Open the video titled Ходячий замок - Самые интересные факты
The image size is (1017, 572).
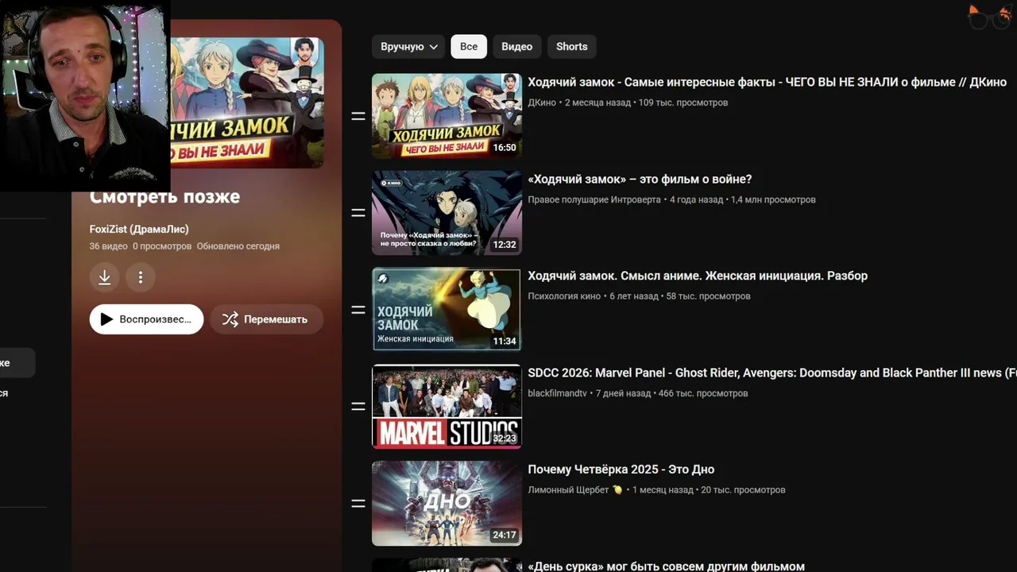(x=767, y=83)
